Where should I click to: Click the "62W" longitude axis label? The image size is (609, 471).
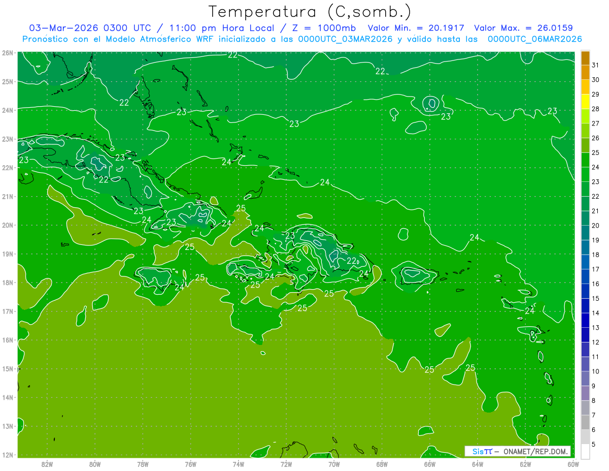point(525,464)
